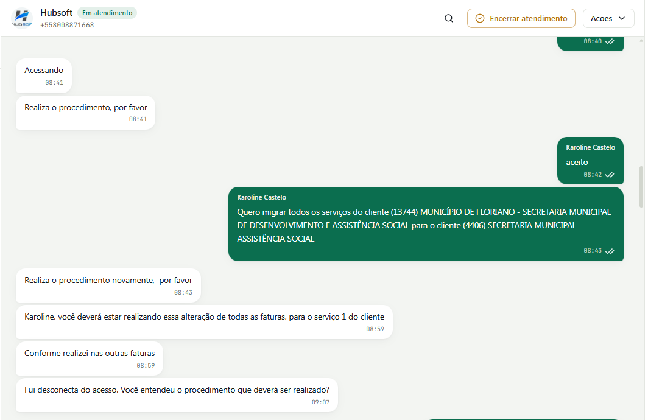This screenshot has height=420, width=648.
Task: Click Karoline Castelo name above aceito
Action: coord(591,147)
